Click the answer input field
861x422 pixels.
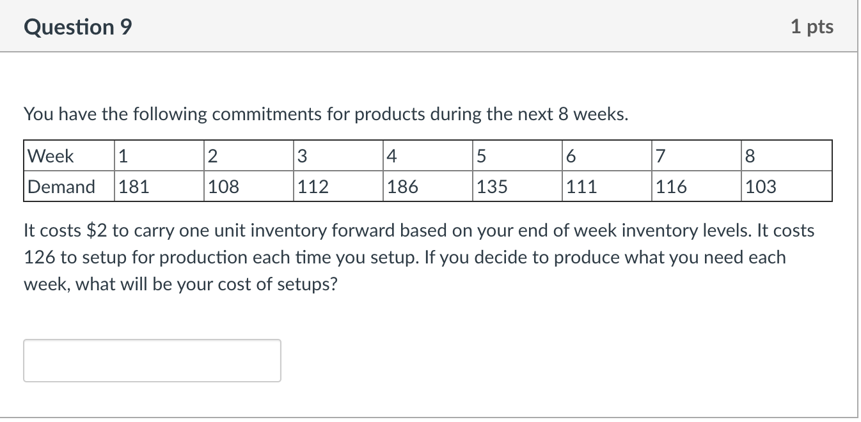pyautogui.click(x=152, y=361)
